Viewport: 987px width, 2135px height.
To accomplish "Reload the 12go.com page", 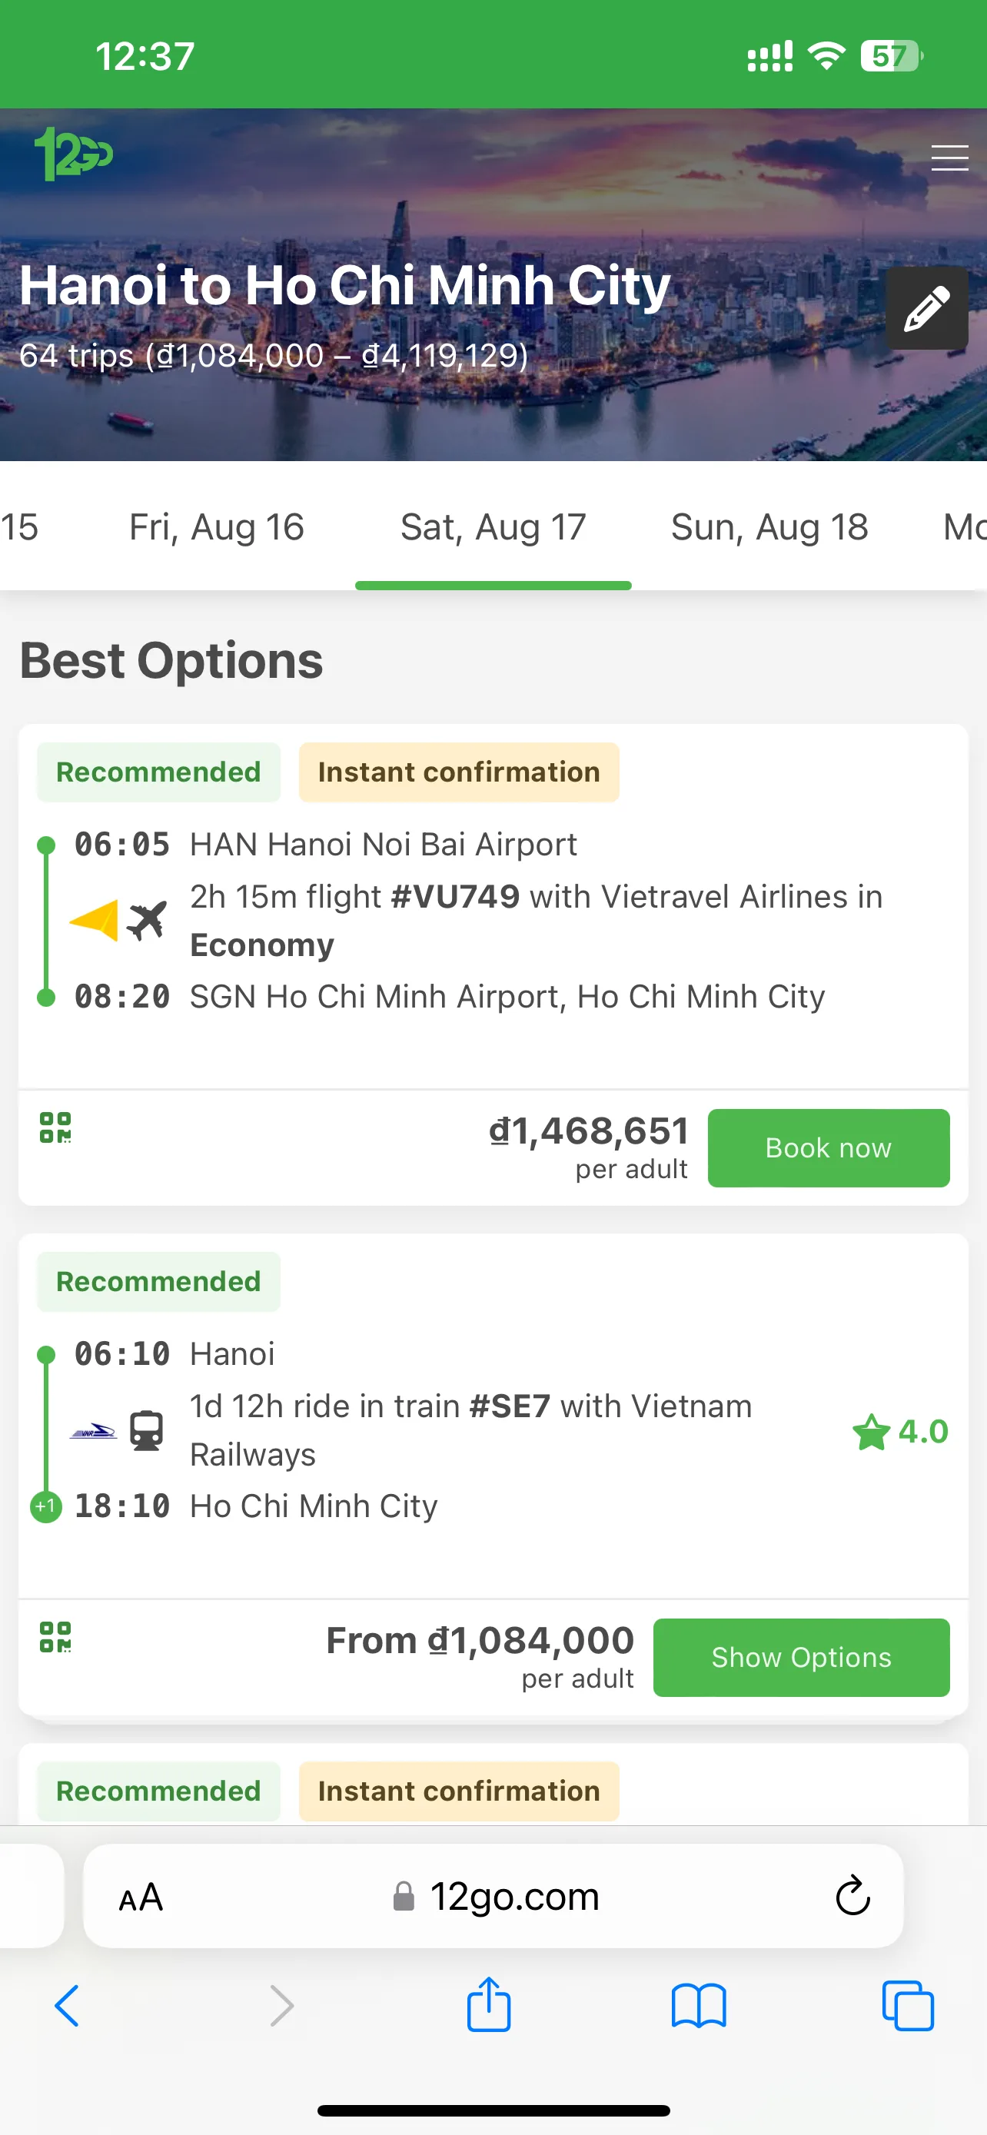I will (852, 1895).
